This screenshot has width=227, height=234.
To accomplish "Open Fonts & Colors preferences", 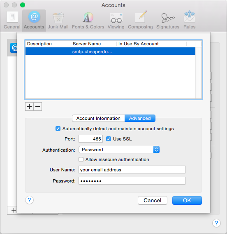I will tap(88, 20).
